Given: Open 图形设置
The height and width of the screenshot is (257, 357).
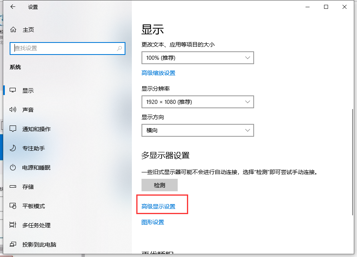Looking at the screenshot, I should [152, 222].
